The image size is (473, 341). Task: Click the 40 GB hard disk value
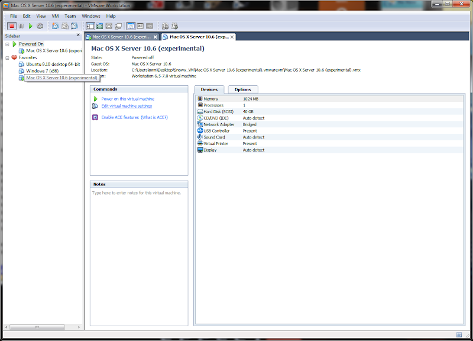(x=248, y=112)
